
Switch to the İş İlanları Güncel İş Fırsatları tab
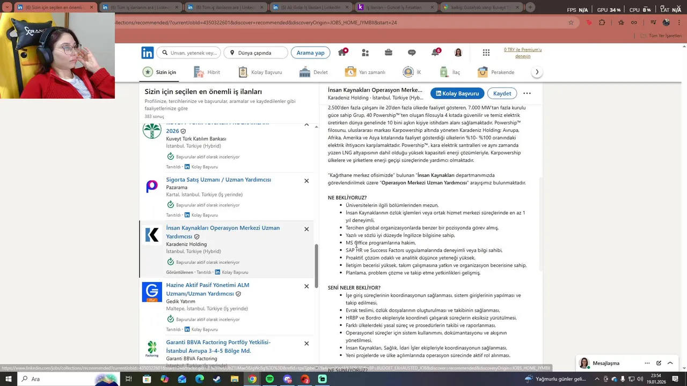pyautogui.click(x=396, y=8)
